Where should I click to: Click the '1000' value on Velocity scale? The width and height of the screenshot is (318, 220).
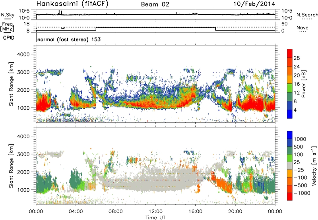(x=300, y=139)
